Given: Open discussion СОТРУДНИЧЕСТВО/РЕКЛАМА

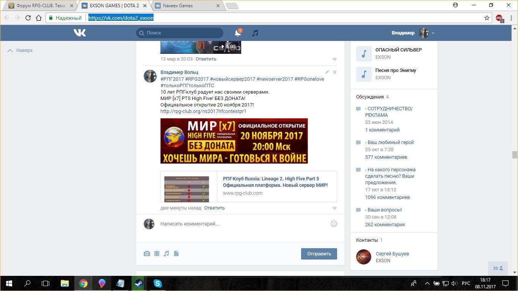Looking at the screenshot, I should [389, 112].
